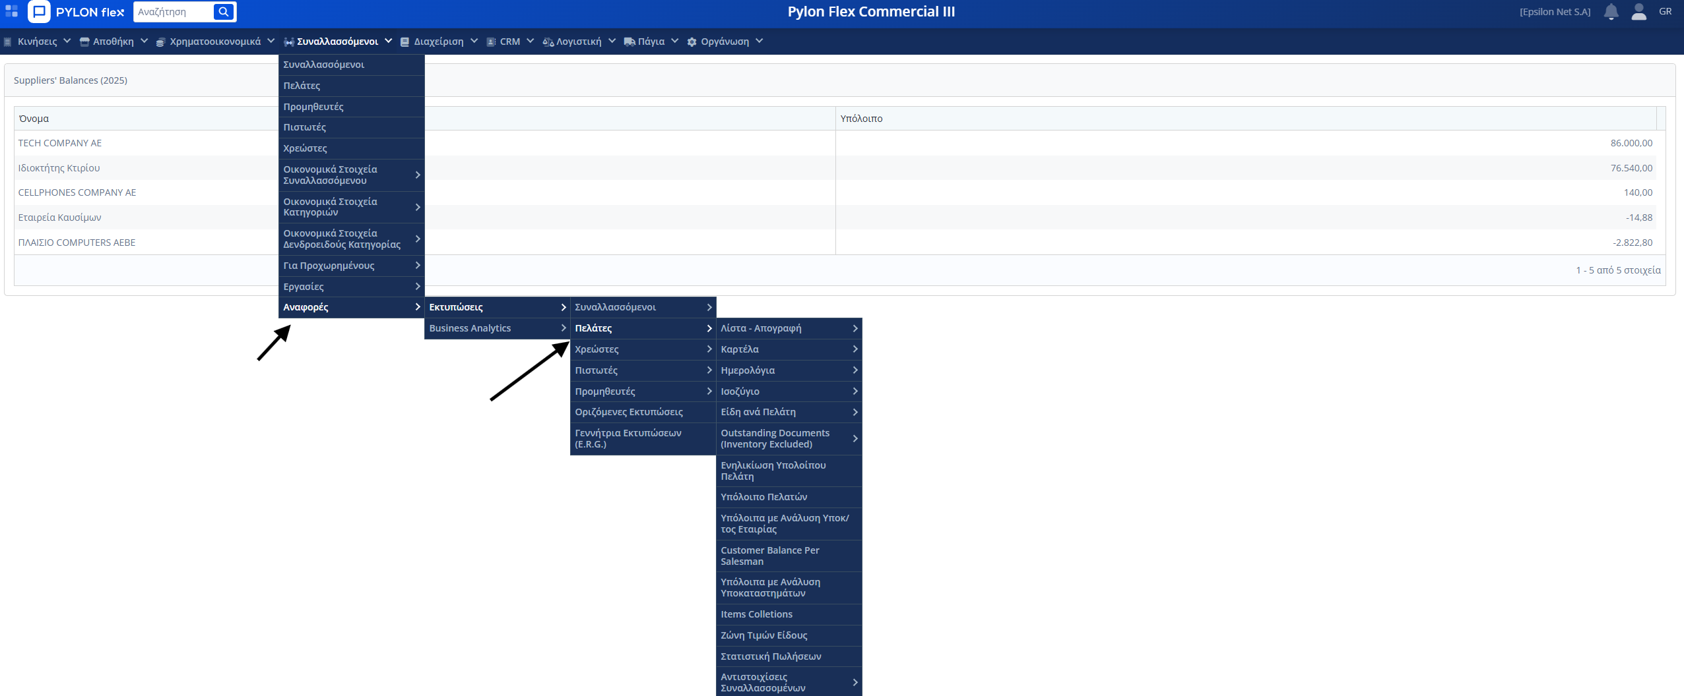The image size is (1684, 696).
Task: Click the [Epsilon Net S.A] company label
Action: point(1555,12)
